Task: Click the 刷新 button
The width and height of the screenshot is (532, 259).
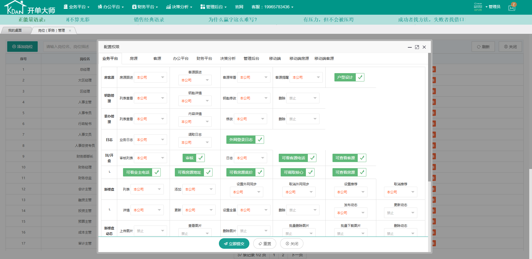Action: 483,47
